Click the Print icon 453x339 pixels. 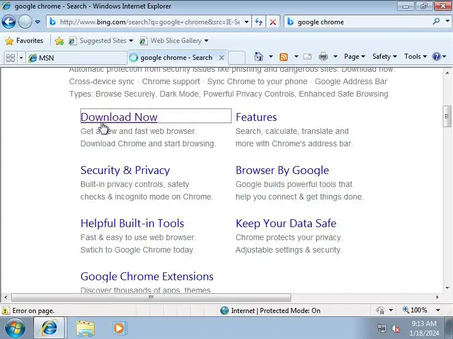tap(323, 57)
